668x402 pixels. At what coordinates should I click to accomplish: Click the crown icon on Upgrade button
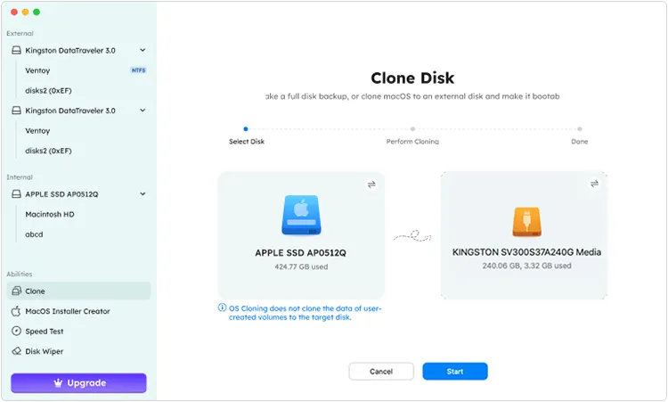(x=58, y=382)
